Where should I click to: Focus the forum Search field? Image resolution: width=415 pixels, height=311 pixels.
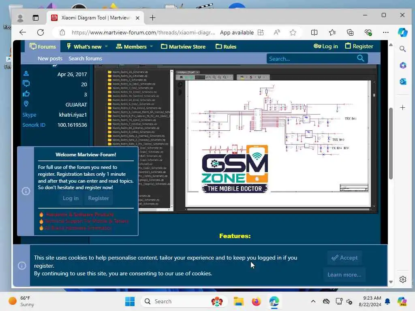click(312, 59)
